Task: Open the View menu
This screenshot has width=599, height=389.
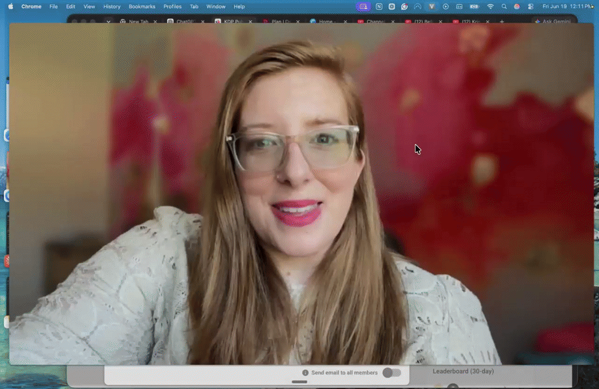Action: 89,6
